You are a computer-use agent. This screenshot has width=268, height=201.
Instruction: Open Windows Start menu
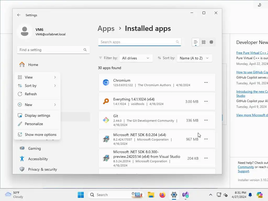81,195
